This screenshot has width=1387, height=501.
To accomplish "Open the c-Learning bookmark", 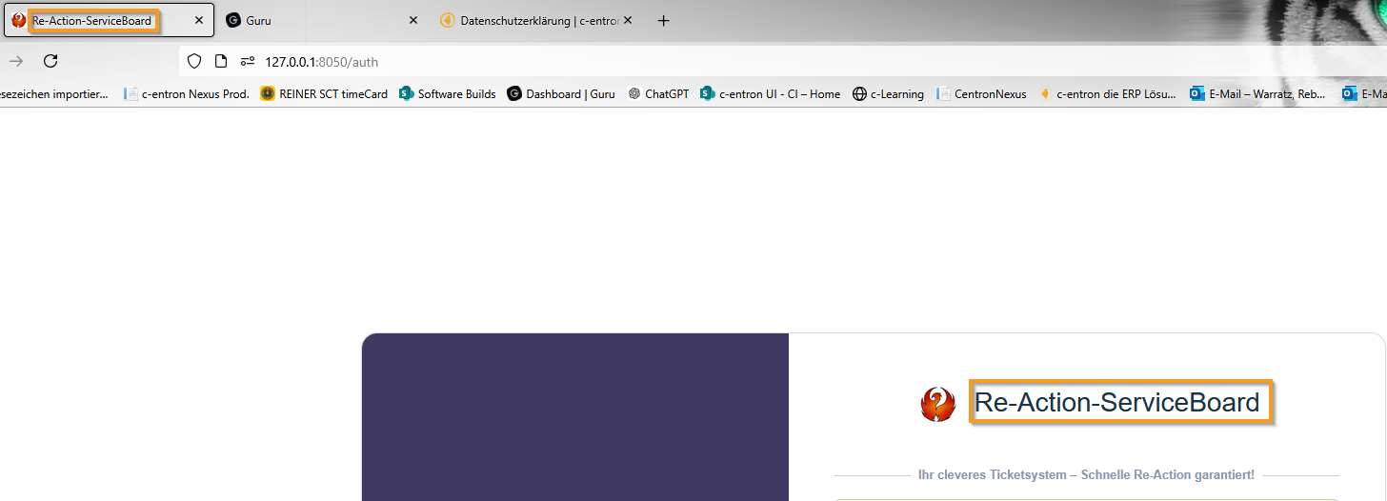I will (888, 94).
